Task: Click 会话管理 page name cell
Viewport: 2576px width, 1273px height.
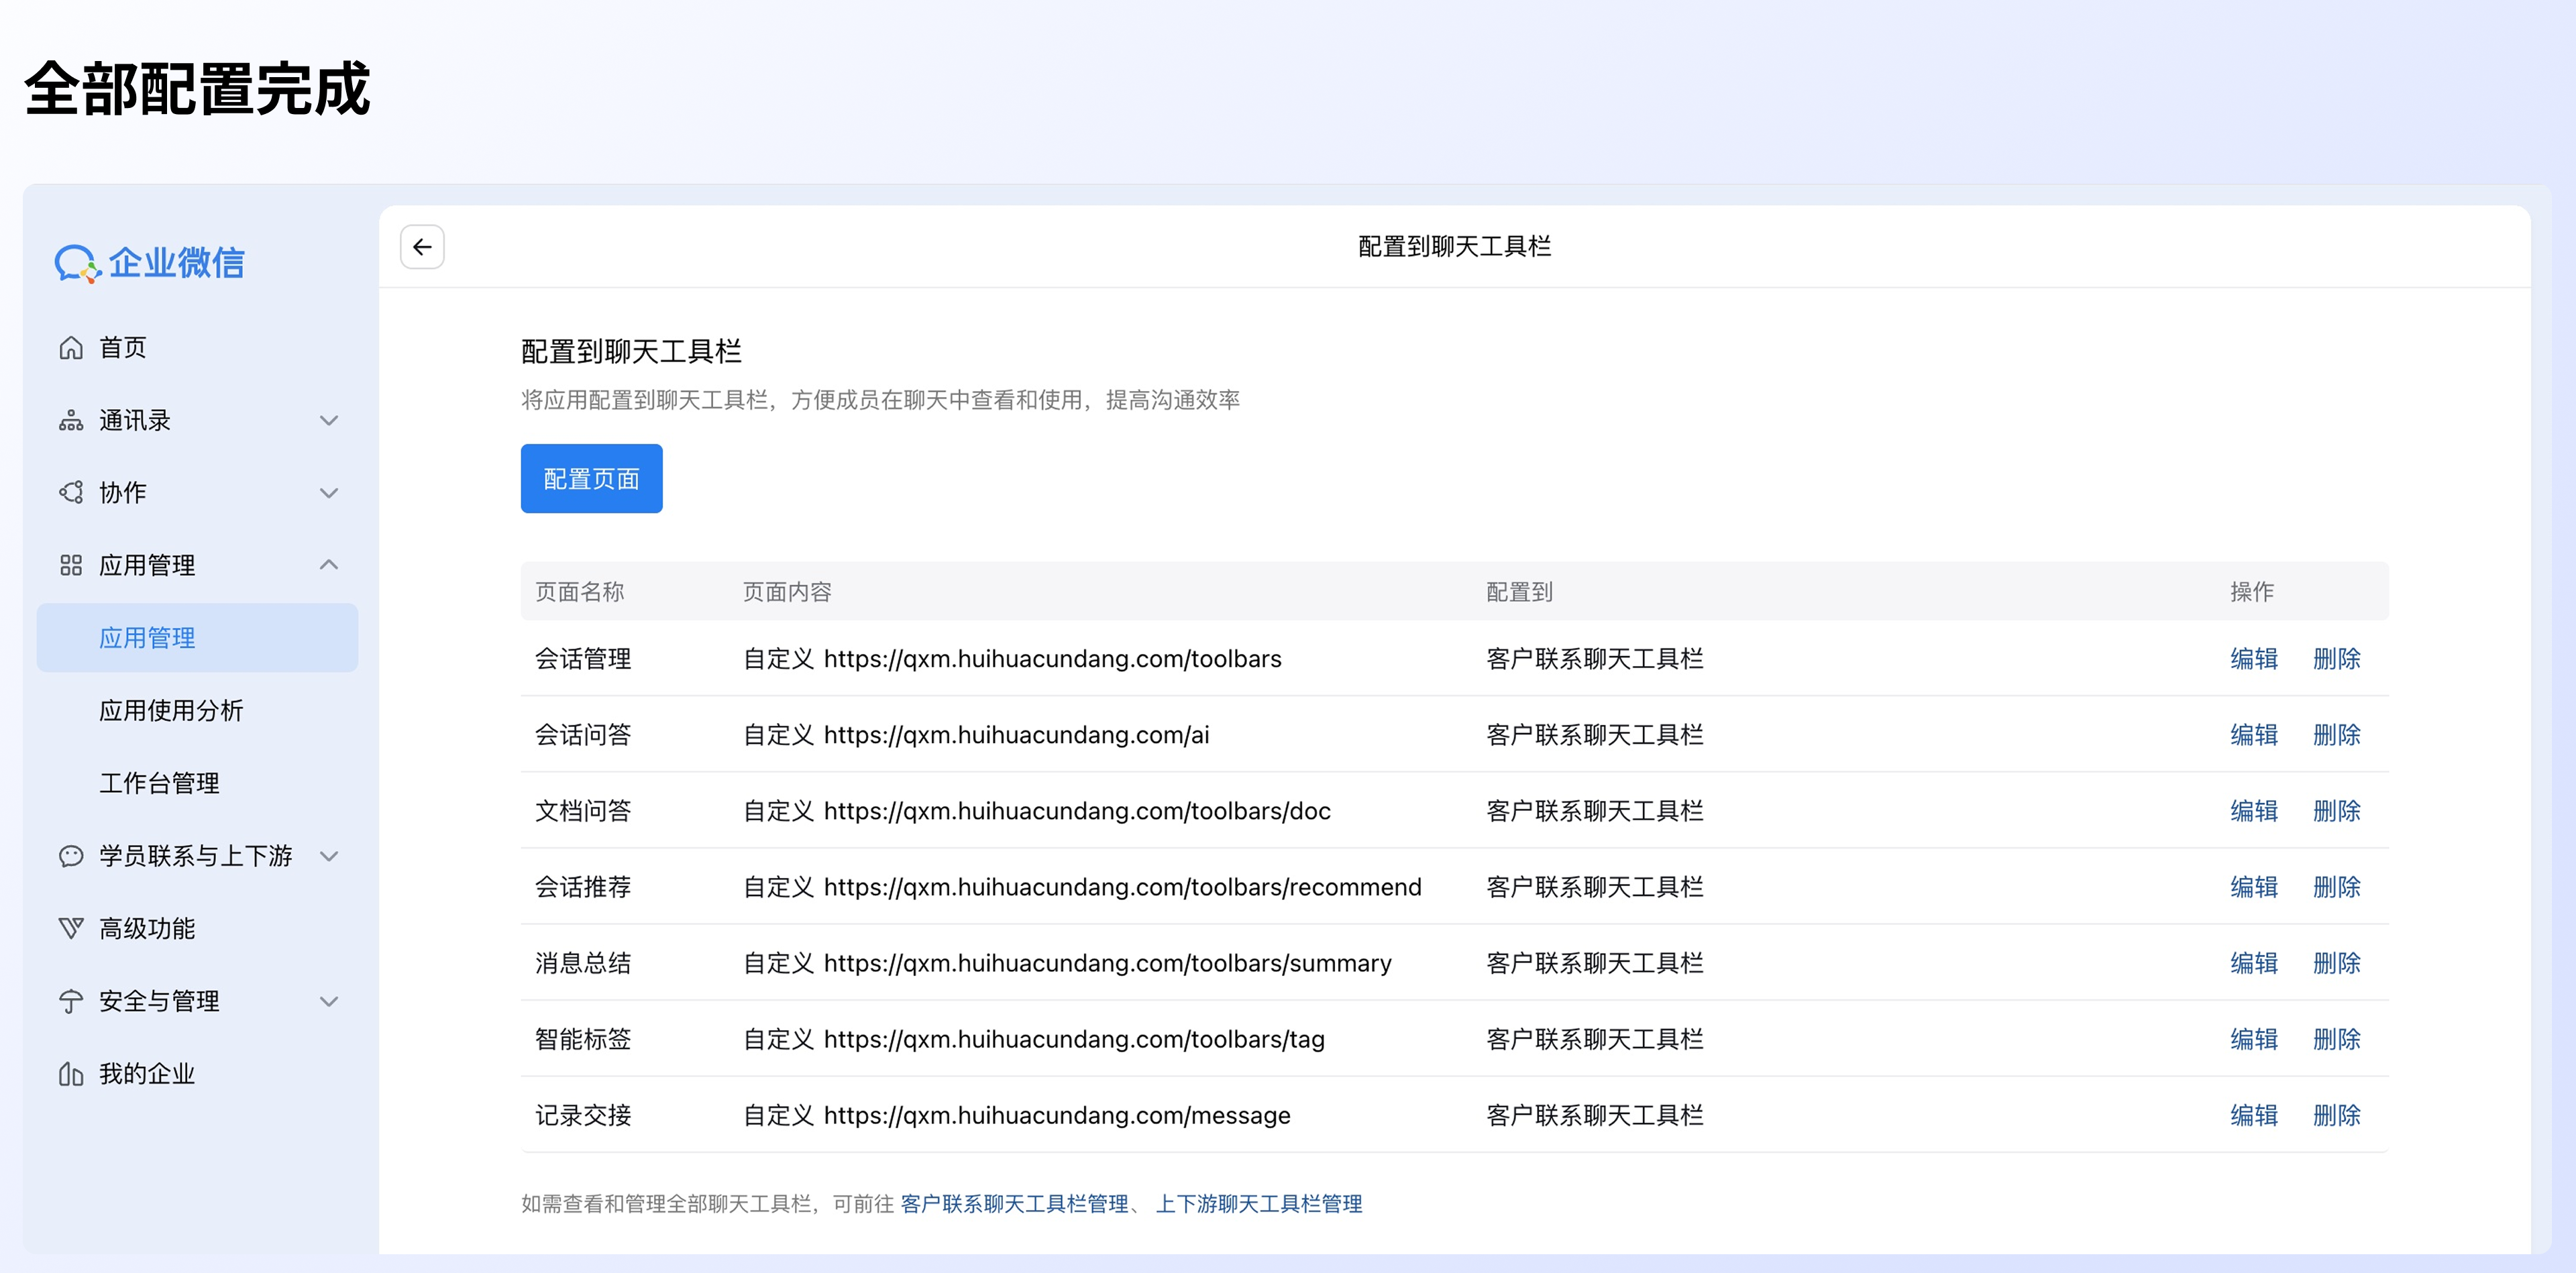Action: [x=583, y=659]
